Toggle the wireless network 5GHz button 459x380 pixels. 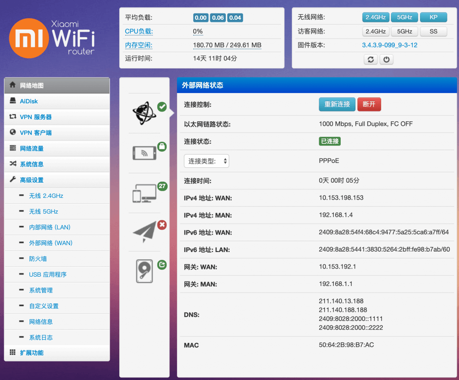point(404,17)
